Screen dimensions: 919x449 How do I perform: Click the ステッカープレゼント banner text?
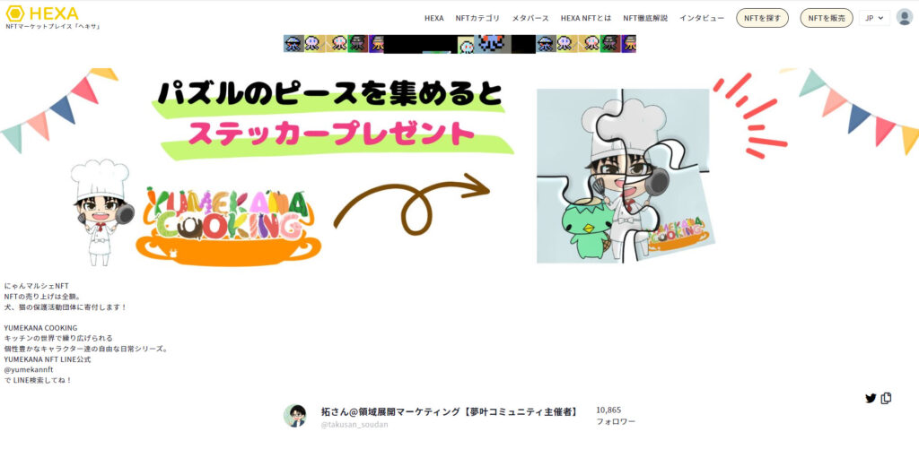point(331,134)
